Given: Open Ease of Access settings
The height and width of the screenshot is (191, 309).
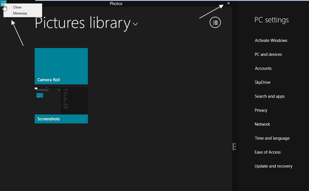Looking at the screenshot, I should tap(268, 152).
